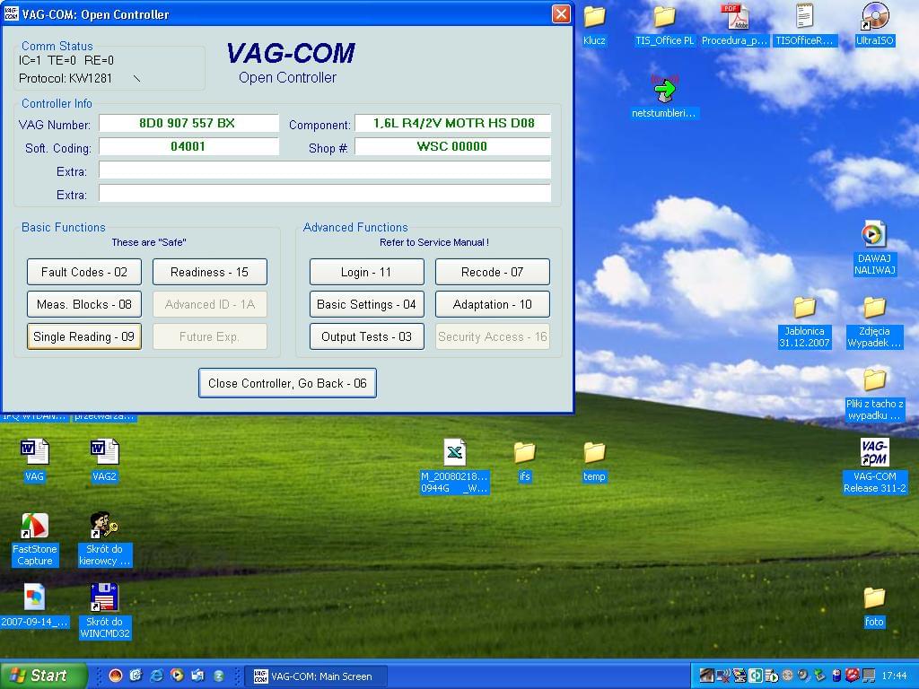Image resolution: width=919 pixels, height=689 pixels.
Task: Launch Internet Explorer from Quick Launch
Action: pos(156,676)
